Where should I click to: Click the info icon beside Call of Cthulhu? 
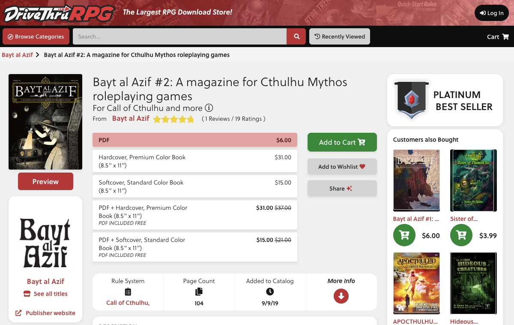(x=209, y=108)
